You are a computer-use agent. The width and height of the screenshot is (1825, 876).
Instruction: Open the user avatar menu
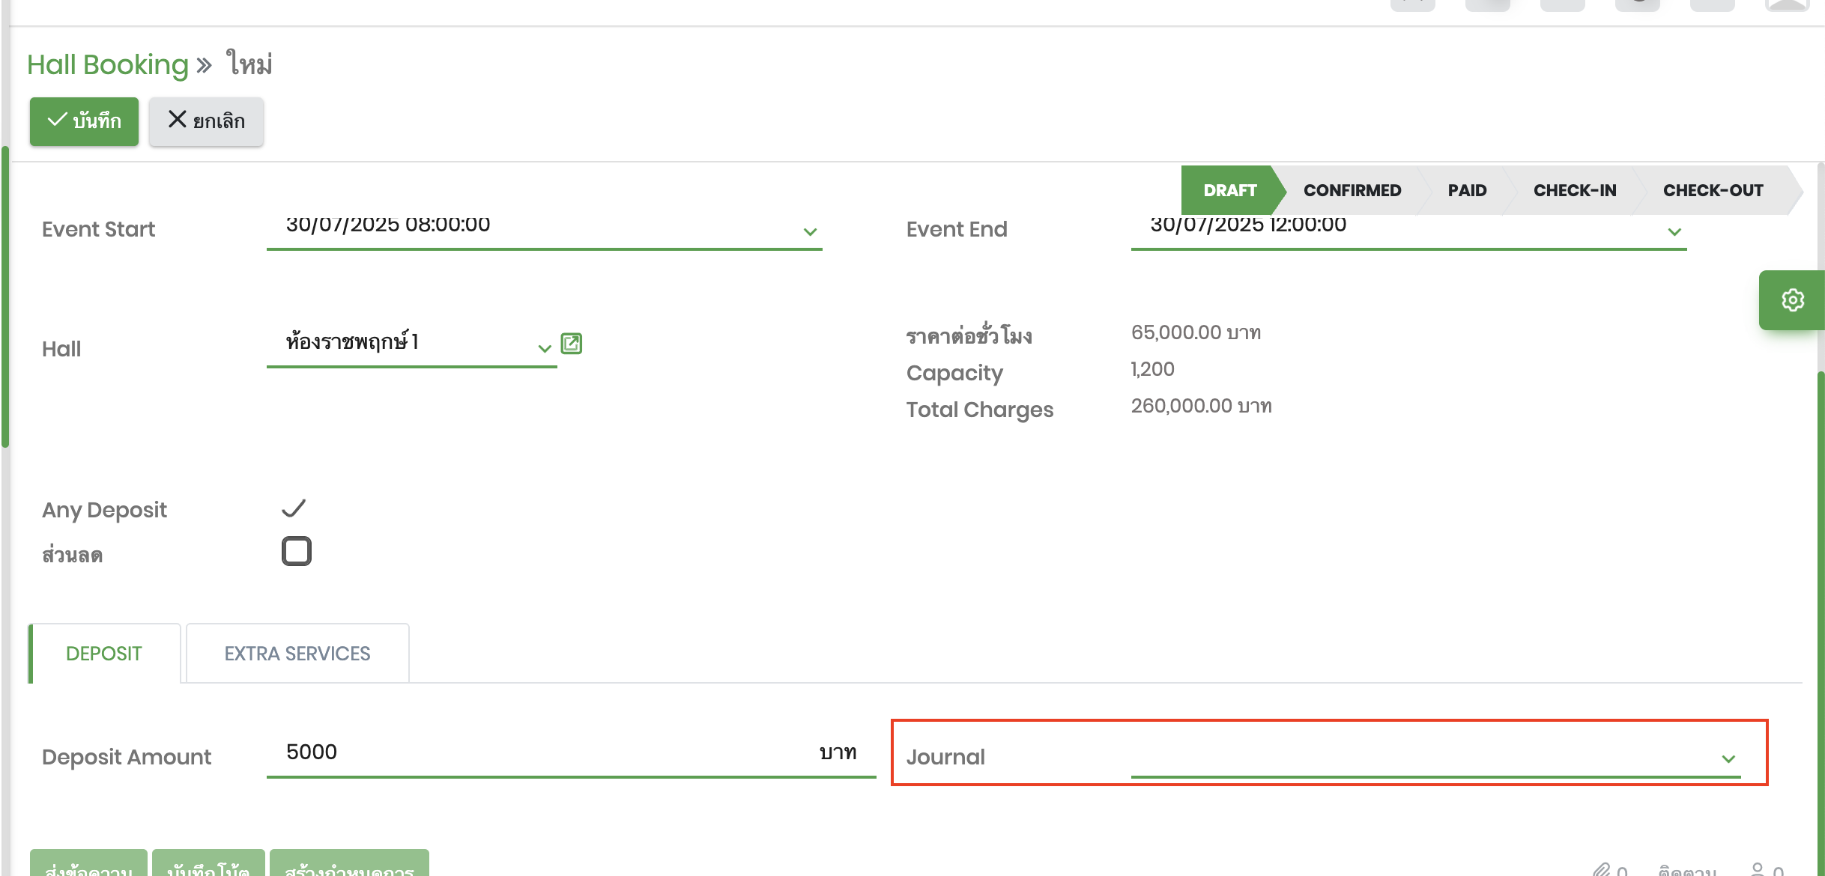1788,4
